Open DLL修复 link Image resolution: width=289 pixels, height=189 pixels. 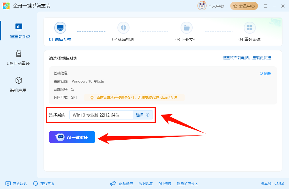(x=165, y=184)
